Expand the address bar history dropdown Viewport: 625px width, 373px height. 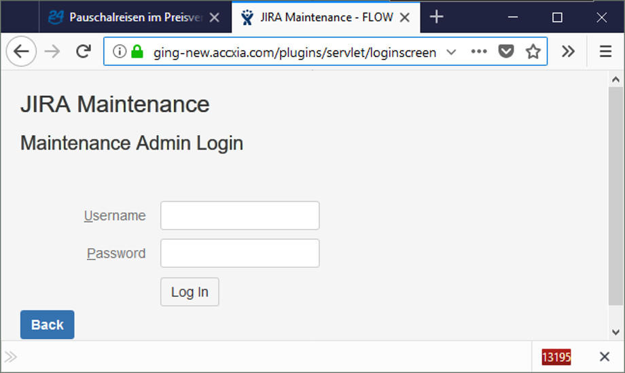[451, 52]
